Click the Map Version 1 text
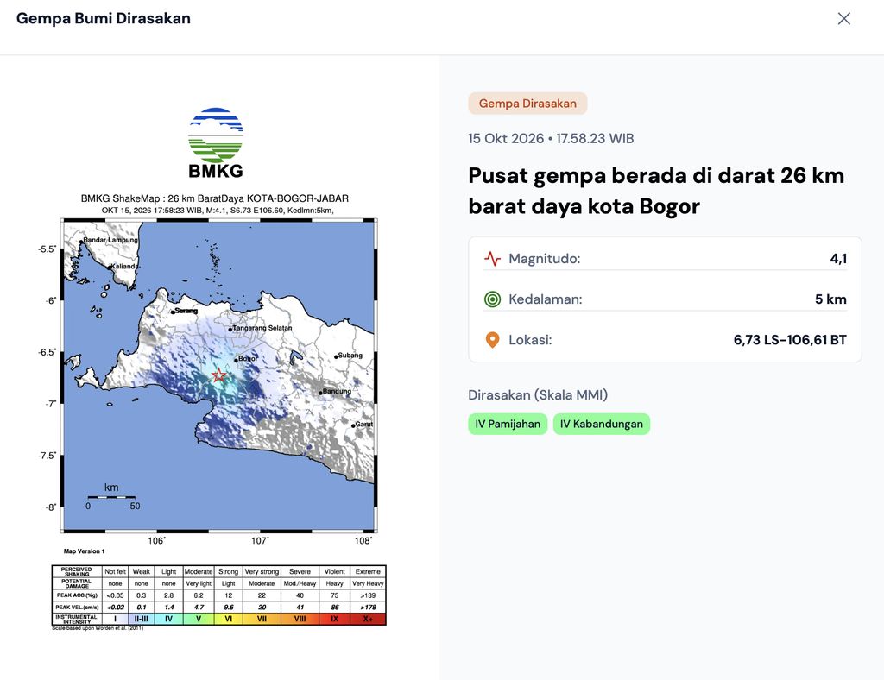Viewport: 884px width, 680px height. 84,551
